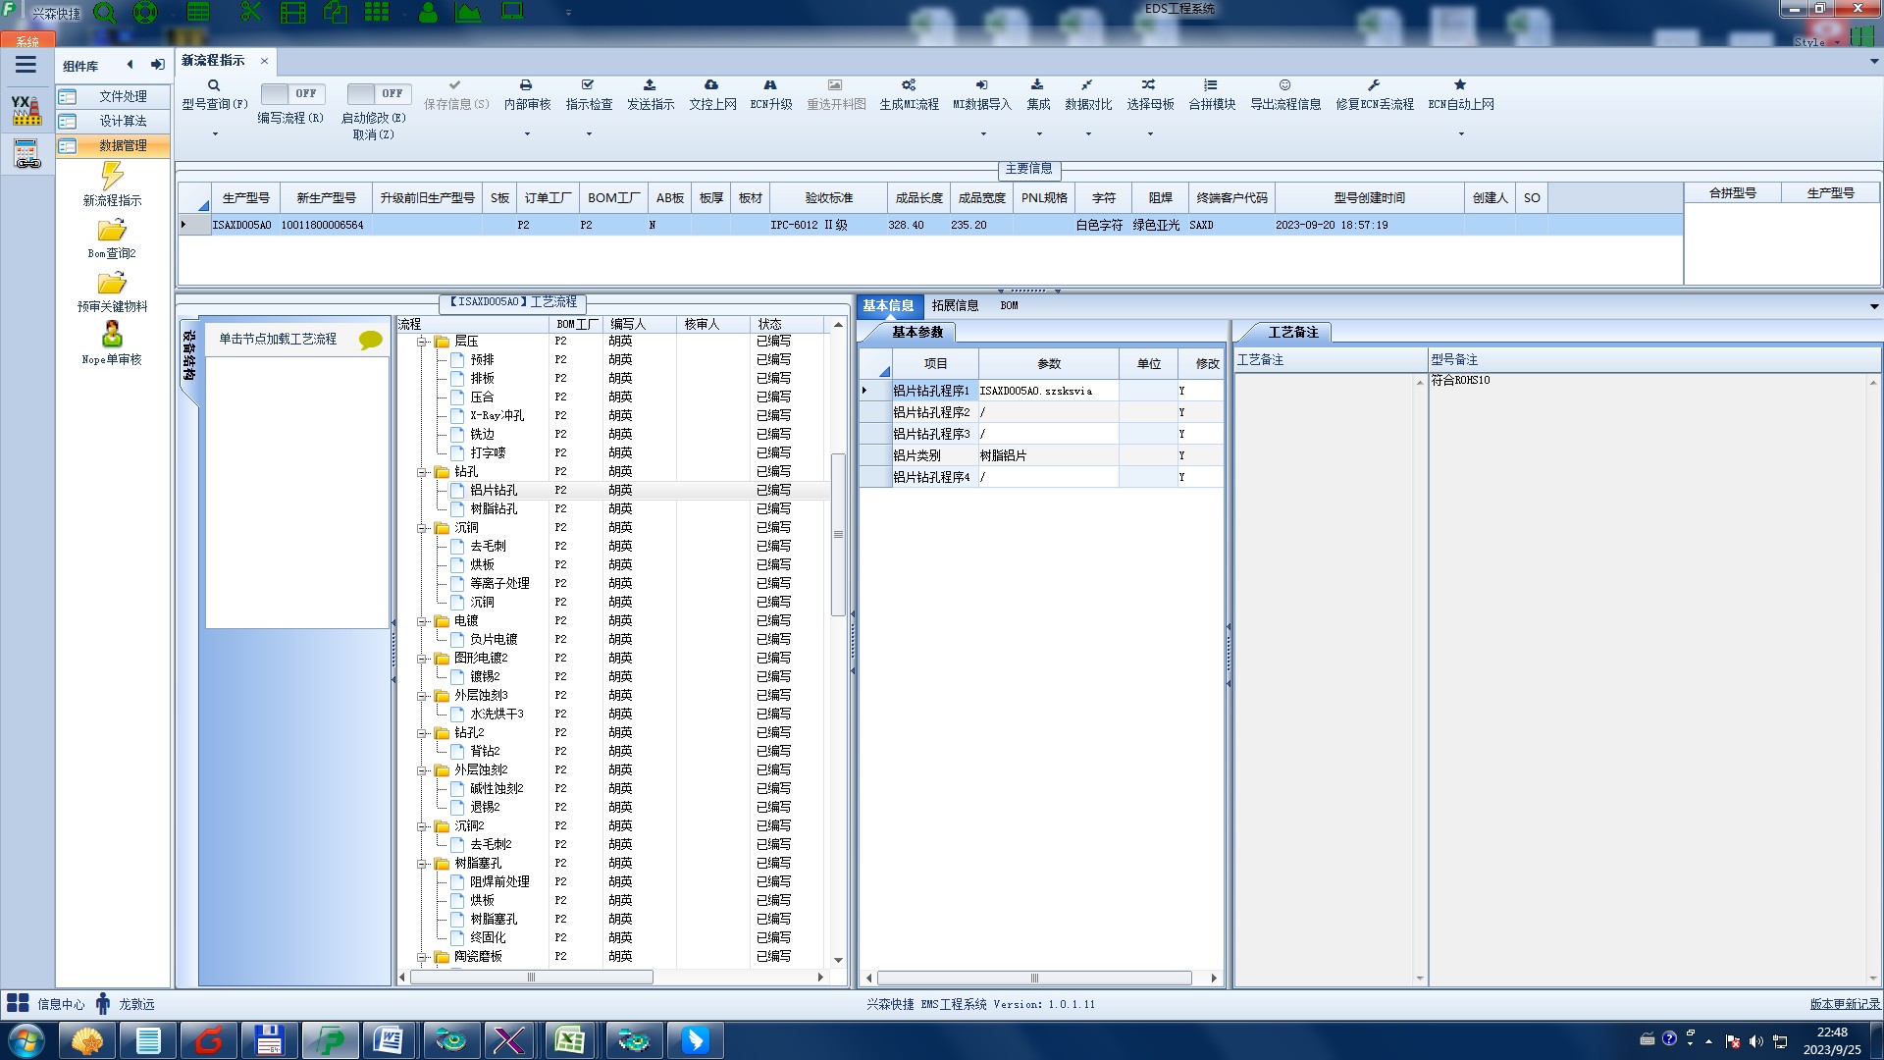Screen dimensions: 1884x1060
Task: Open 内部审核 printer icon
Action: [526, 85]
